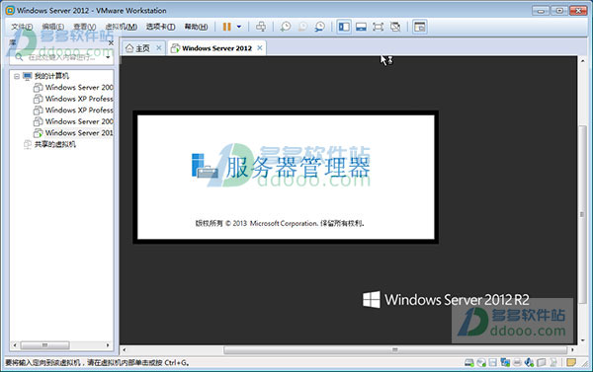Open the library search dropdown arrow

click(108, 57)
